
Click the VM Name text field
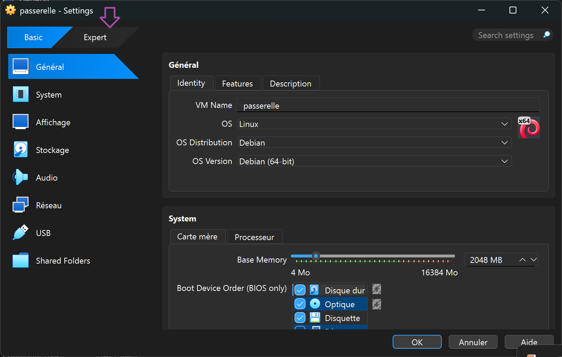[x=388, y=106]
